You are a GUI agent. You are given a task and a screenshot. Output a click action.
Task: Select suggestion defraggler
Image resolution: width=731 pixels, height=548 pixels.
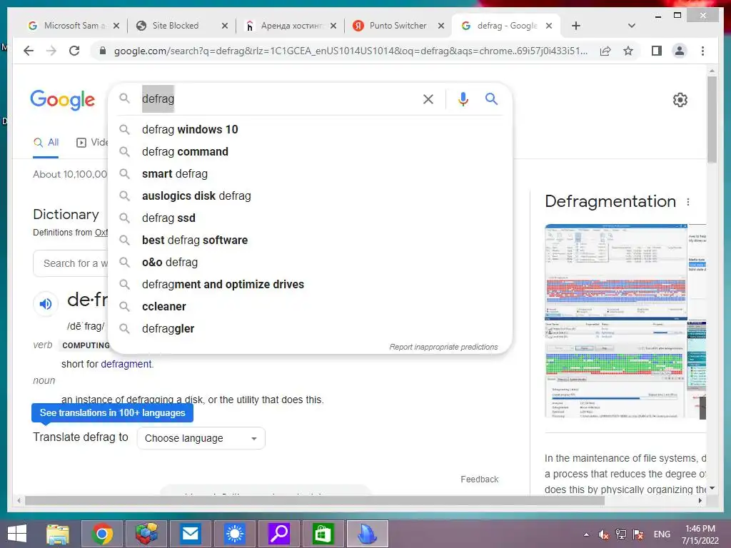[x=310, y=328]
